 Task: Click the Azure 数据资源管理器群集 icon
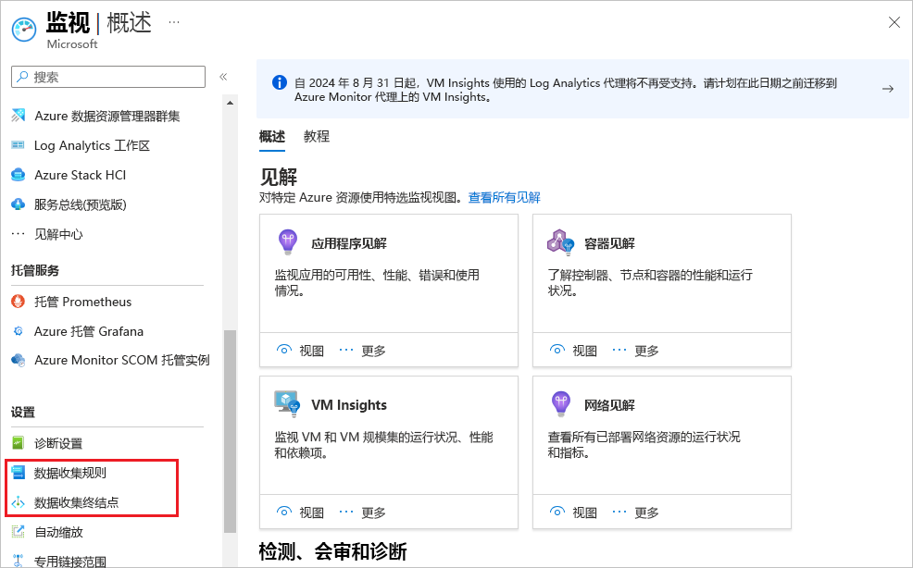click(18, 116)
